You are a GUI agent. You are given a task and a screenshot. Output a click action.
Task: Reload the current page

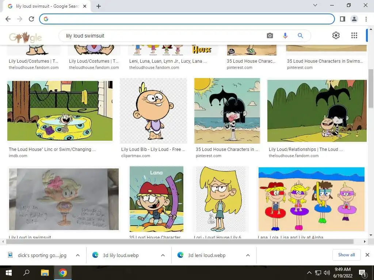(x=31, y=19)
